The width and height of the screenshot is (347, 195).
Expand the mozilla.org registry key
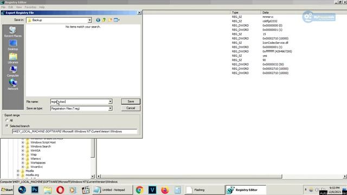coord(18,175)
